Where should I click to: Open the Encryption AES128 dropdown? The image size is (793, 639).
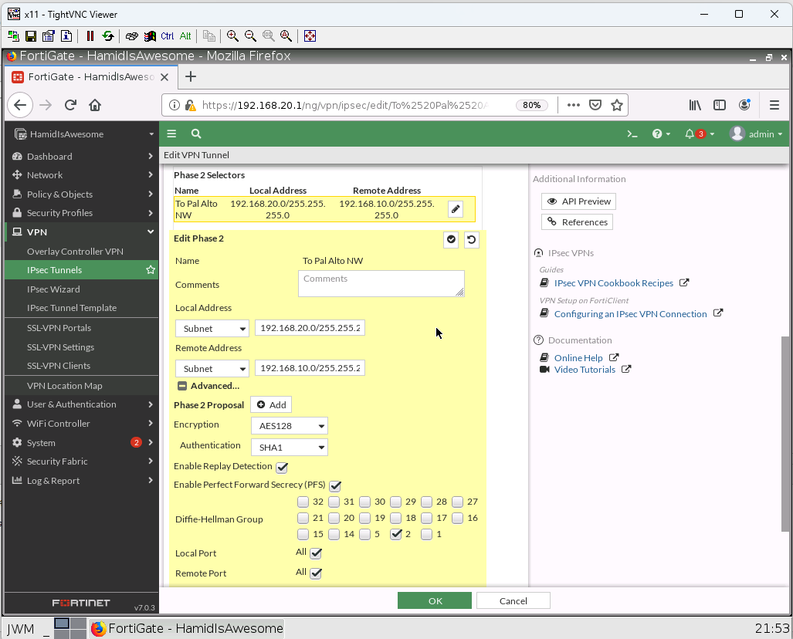(x=290, y=426)
